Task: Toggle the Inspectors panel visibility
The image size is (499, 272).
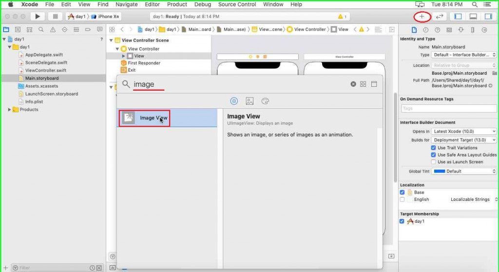Action: point(488,16)
